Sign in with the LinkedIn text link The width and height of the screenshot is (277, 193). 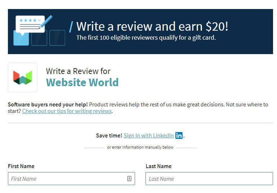click(x=148, y=136)
